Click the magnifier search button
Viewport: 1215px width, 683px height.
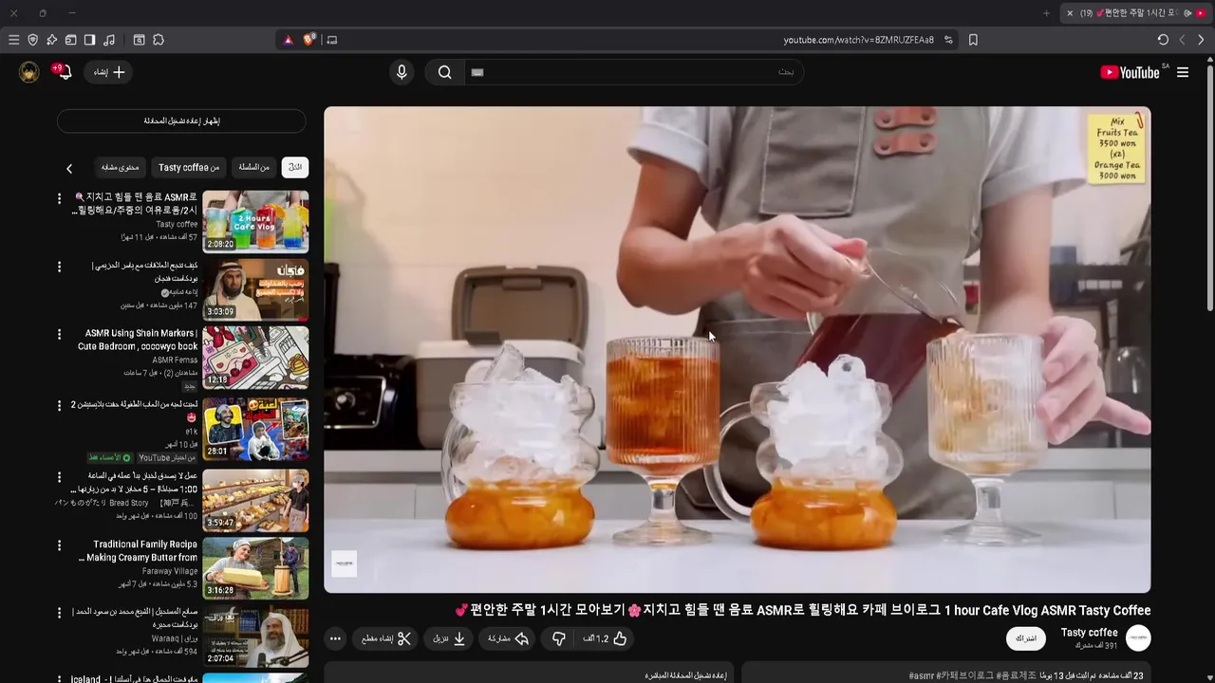click(444, 72)
